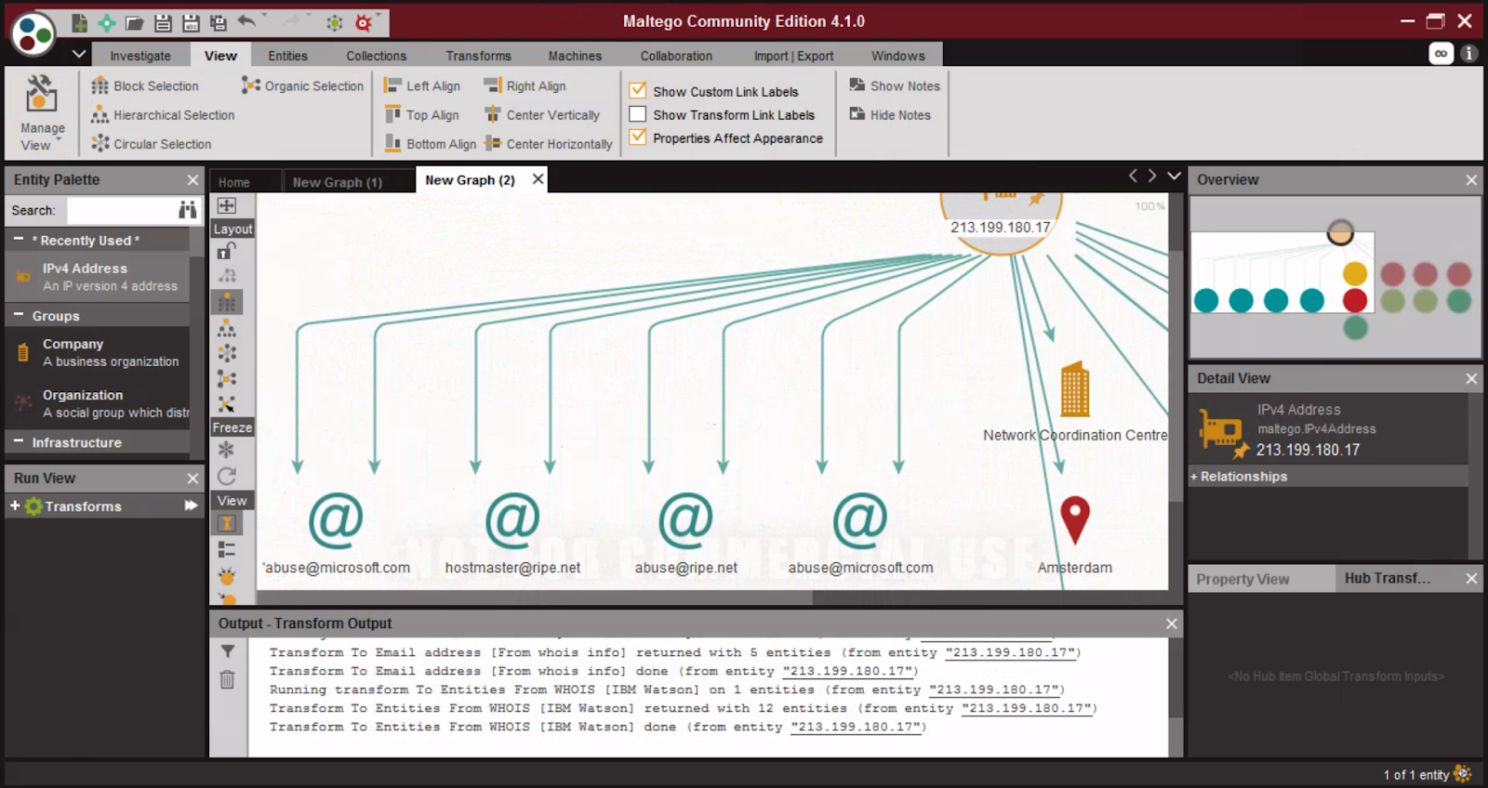The height and width of the screenshot is (788, 1488).
Task: Select the hierarchical layout icon
Action: (226, 328)
